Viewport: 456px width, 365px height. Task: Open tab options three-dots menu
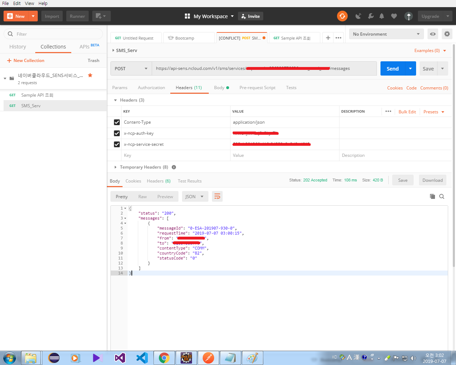[338, 38]
